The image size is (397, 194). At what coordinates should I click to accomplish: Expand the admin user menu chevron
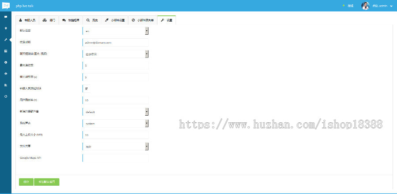point(391,6)
